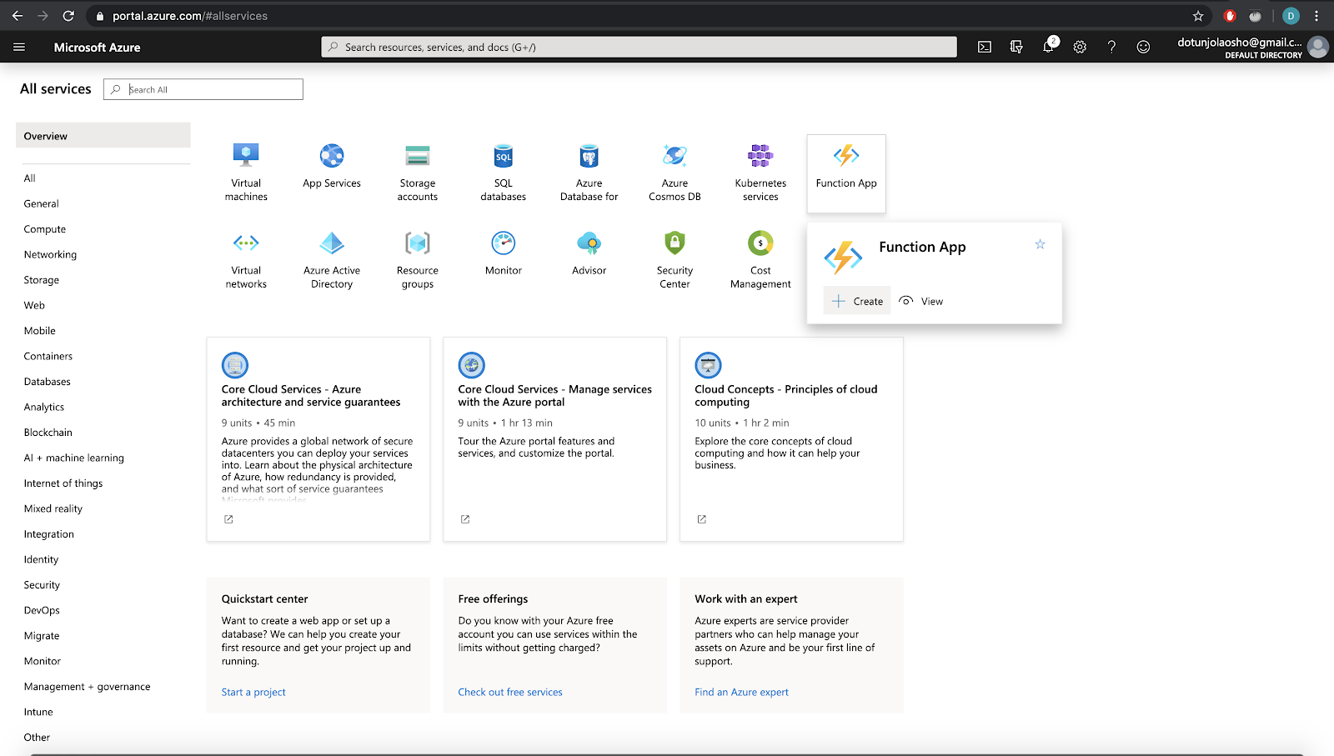Open the account avatar menu
The width and height of the screenshot is (1334, 756).
[1317, 47]
